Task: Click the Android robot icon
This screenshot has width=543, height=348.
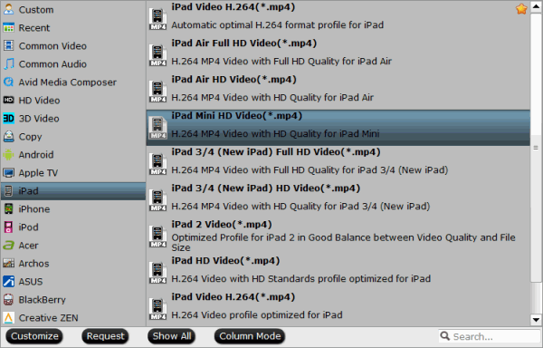Action: tap(8, 155)
